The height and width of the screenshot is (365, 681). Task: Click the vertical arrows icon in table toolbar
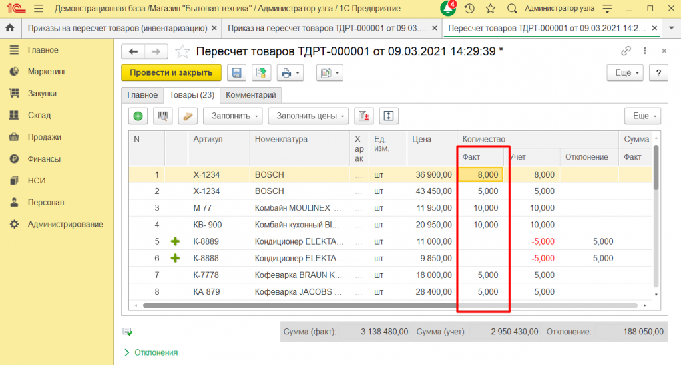pos(389,116)
